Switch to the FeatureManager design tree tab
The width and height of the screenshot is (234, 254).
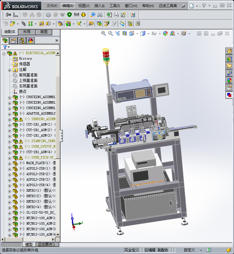tap(5, 40)
